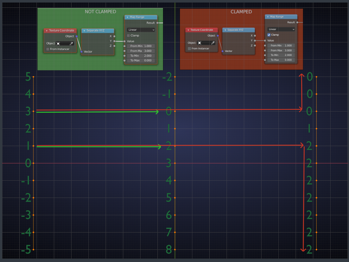Open Linear dropdown in CLAMPED Map Range
349x262 pixels.
click(281, 29)
